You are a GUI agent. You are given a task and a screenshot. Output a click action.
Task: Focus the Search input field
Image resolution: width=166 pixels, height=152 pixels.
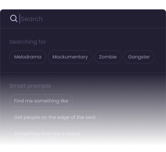[91, 19]
